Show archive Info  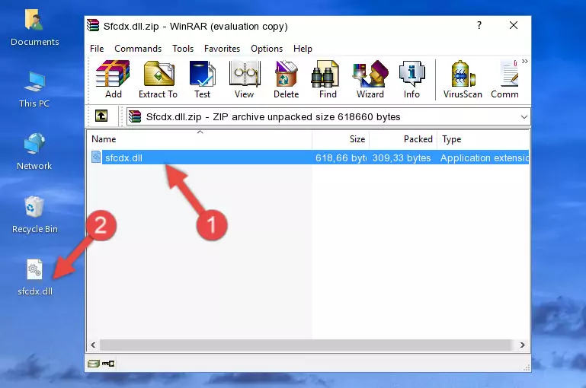tap(411, 79)
